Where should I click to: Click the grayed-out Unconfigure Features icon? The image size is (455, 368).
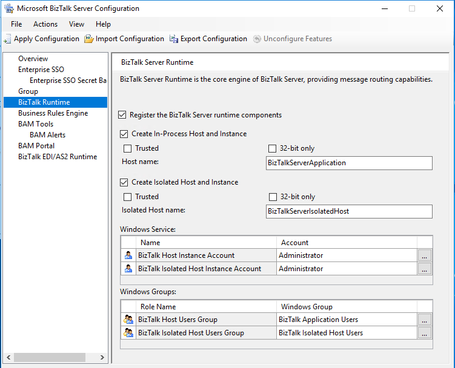pos(257,39)
